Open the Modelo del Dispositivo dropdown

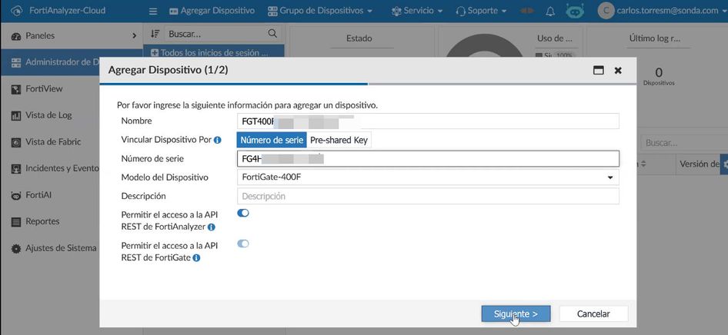point(428,177)
